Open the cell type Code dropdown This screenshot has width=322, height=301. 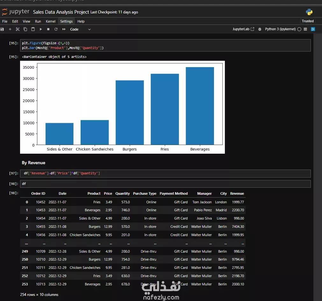point(80,29)
